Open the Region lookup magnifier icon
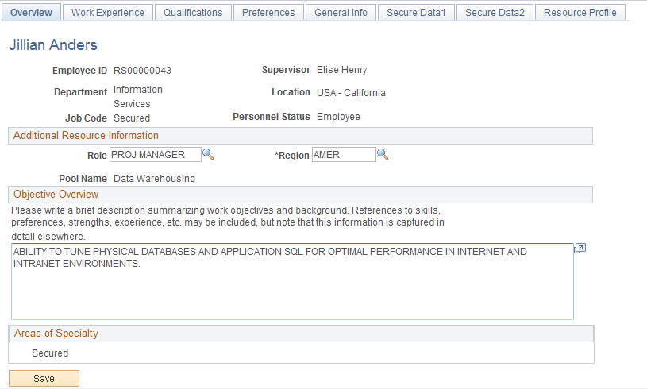 [383, 155]
